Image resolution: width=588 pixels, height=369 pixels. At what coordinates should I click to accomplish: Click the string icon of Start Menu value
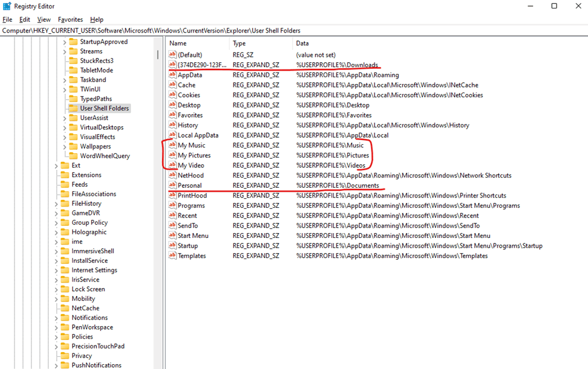click(172, 235)
